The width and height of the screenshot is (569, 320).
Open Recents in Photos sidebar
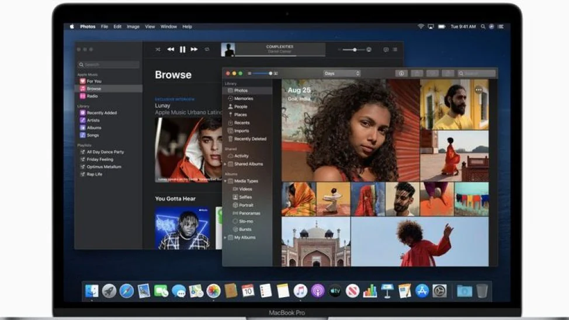point(247,123)
